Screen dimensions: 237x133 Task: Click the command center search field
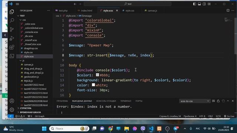click(127, 4)
